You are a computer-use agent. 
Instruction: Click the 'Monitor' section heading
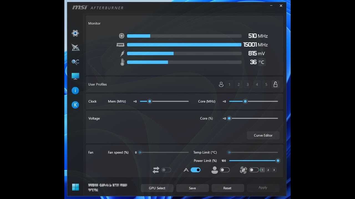pos(94,23)
